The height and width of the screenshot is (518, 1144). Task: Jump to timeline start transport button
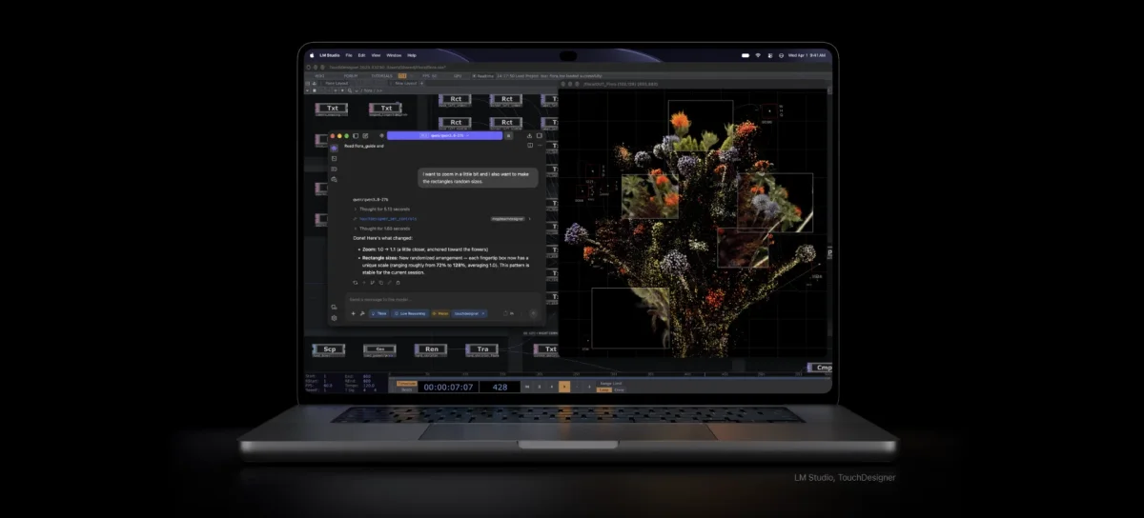click(x=527, y=387)
